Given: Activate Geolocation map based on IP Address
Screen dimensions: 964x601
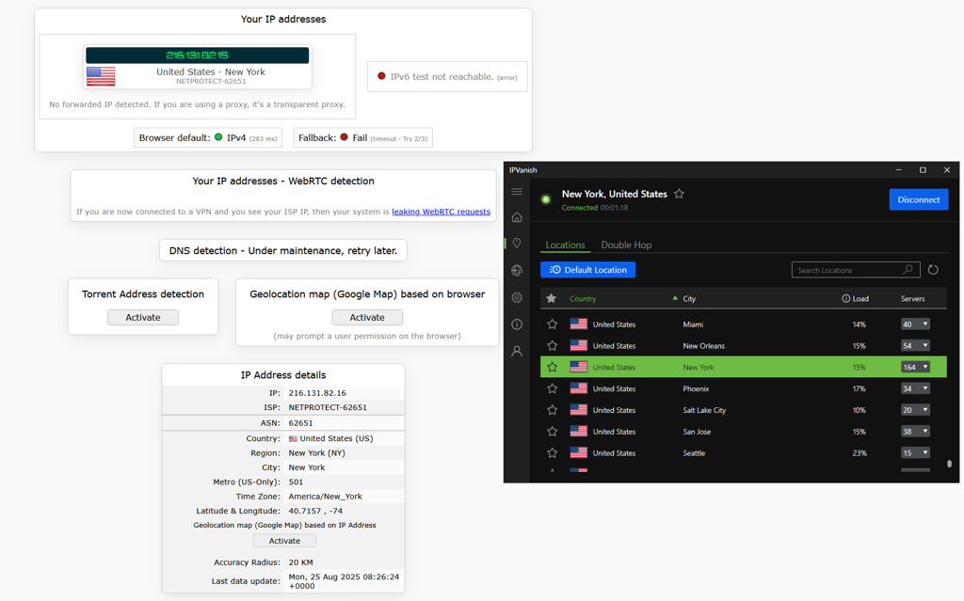Looking at the screenshot, I should click(284, 541).
